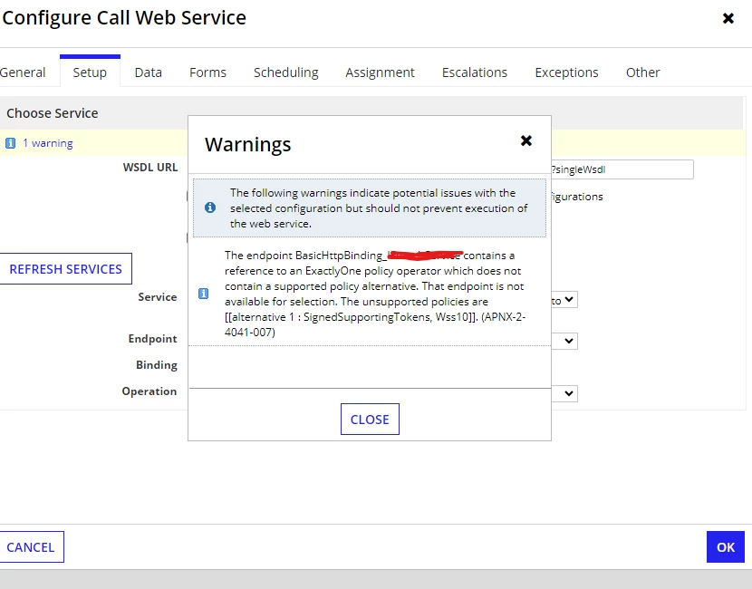Click the WSDL URL input field
Image resolution: width=752 pixels, height=589 pixels.
tap(622, 169)
